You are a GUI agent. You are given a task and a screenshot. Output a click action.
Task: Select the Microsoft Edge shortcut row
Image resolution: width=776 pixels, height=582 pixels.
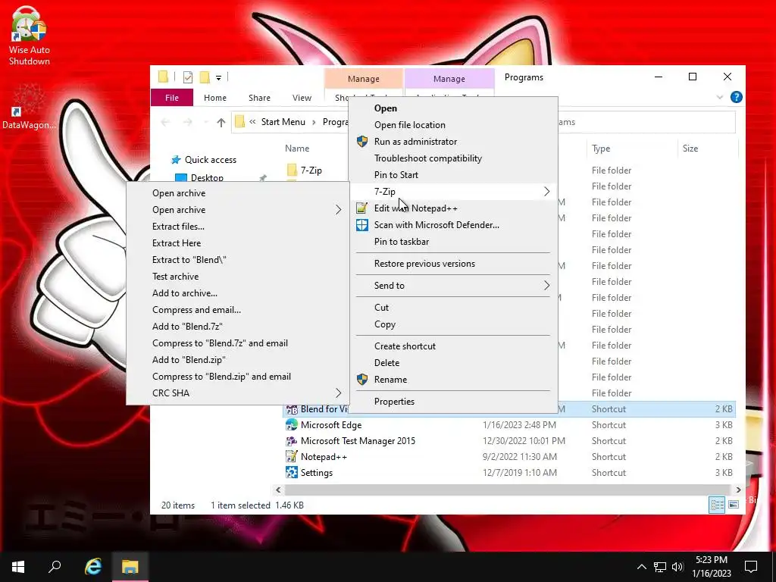[509, 425]
